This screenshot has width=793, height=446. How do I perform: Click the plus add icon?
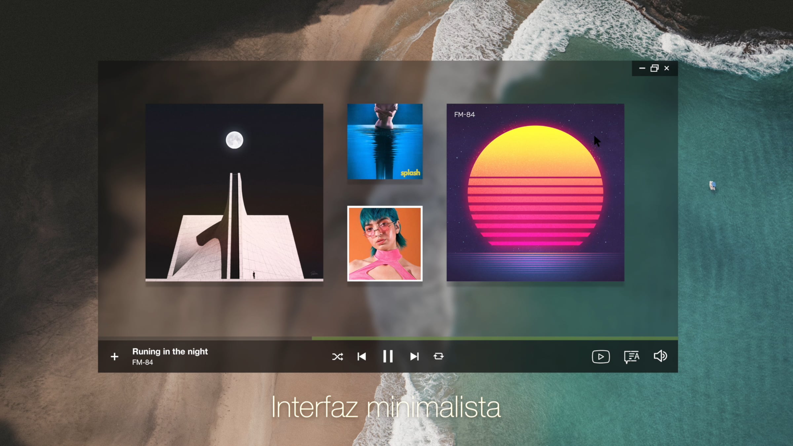click(x=114, y=357)
